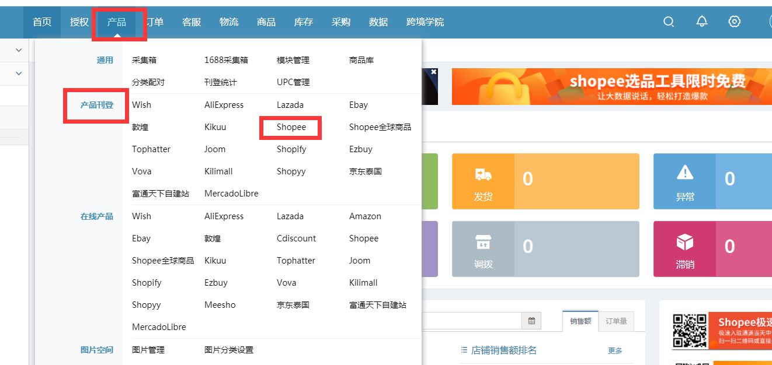Open 1688采集箱 in the 通用 section
This screenshot has height=365, width=772.
226,60
